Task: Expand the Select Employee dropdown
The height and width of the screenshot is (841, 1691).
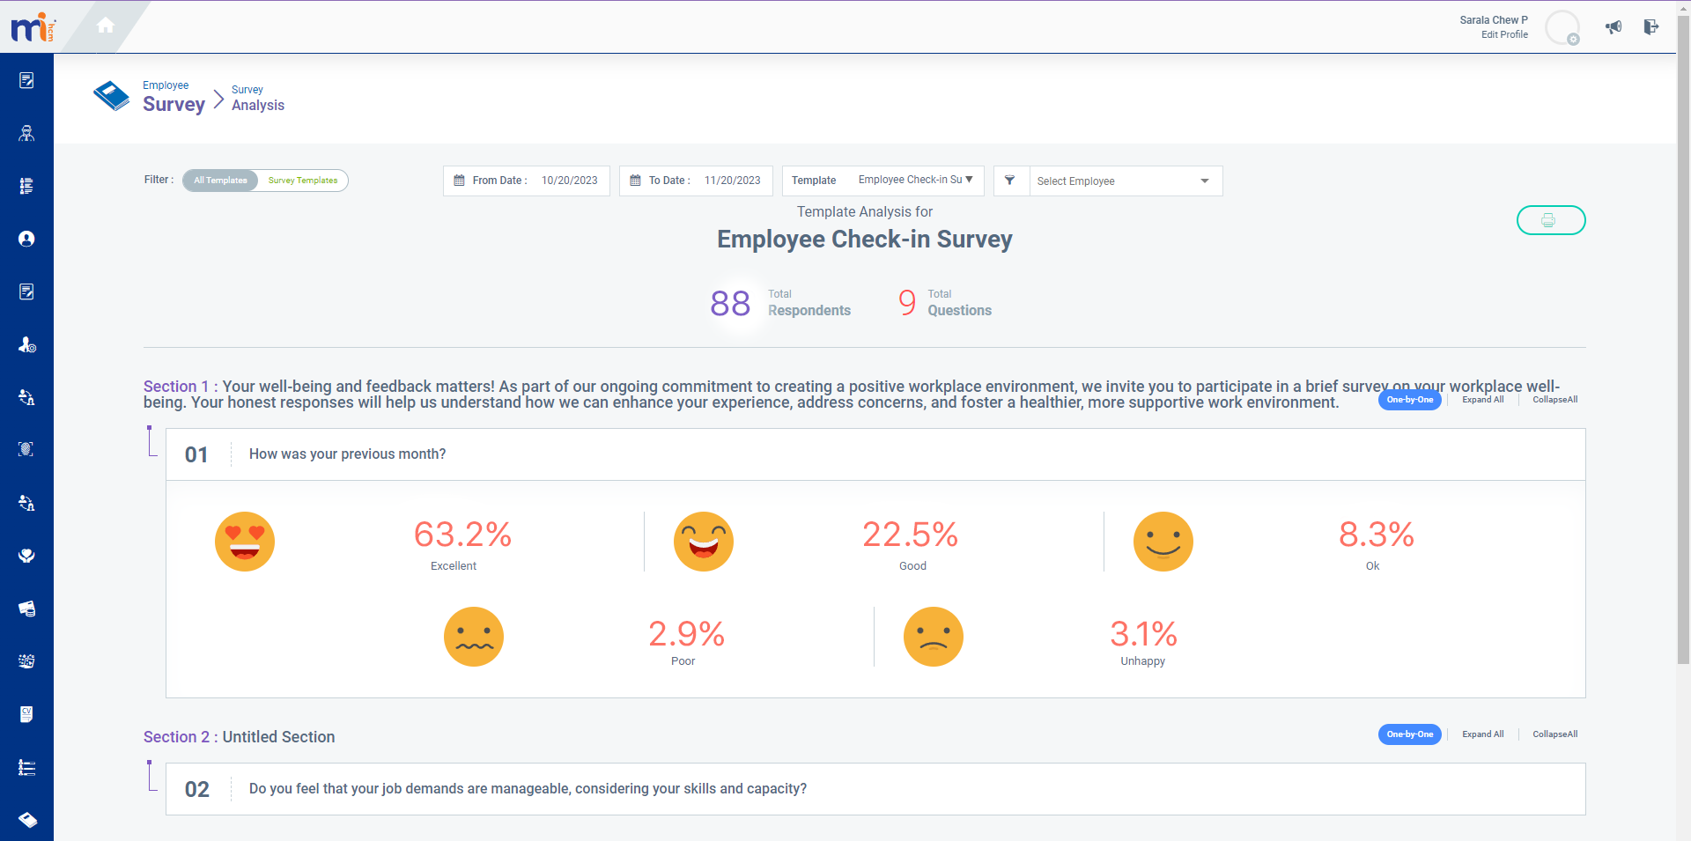Action: (1204, 181)
